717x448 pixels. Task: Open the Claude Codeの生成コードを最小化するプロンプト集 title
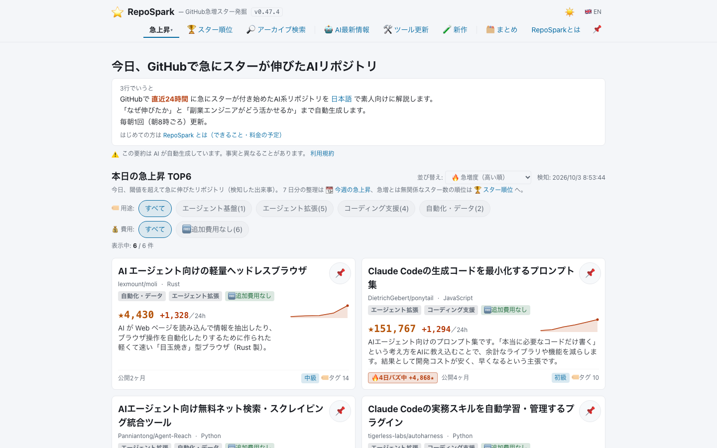[x=471, y=278]
